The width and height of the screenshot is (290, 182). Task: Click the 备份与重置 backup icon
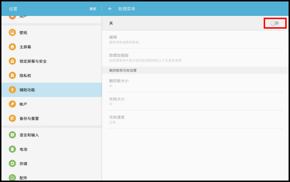click(x=12, y=118)
